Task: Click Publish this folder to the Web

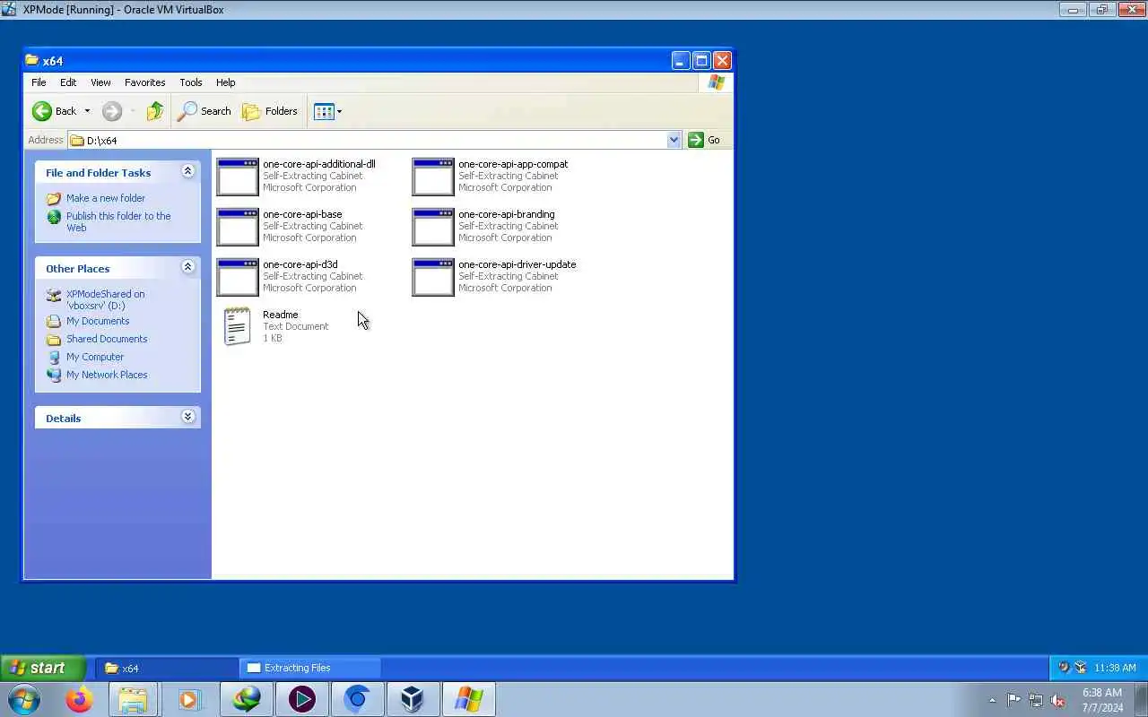Action: click(x=118, y=221)
